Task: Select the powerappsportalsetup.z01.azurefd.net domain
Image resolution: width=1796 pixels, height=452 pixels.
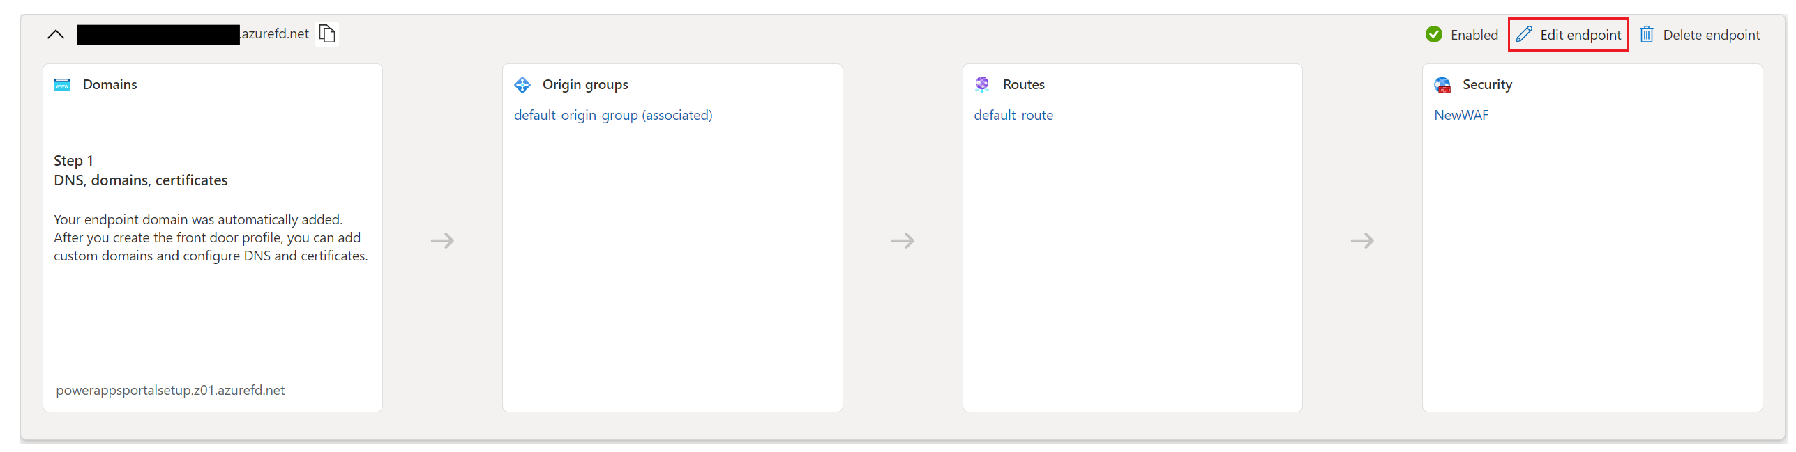Action: point(169,390)
